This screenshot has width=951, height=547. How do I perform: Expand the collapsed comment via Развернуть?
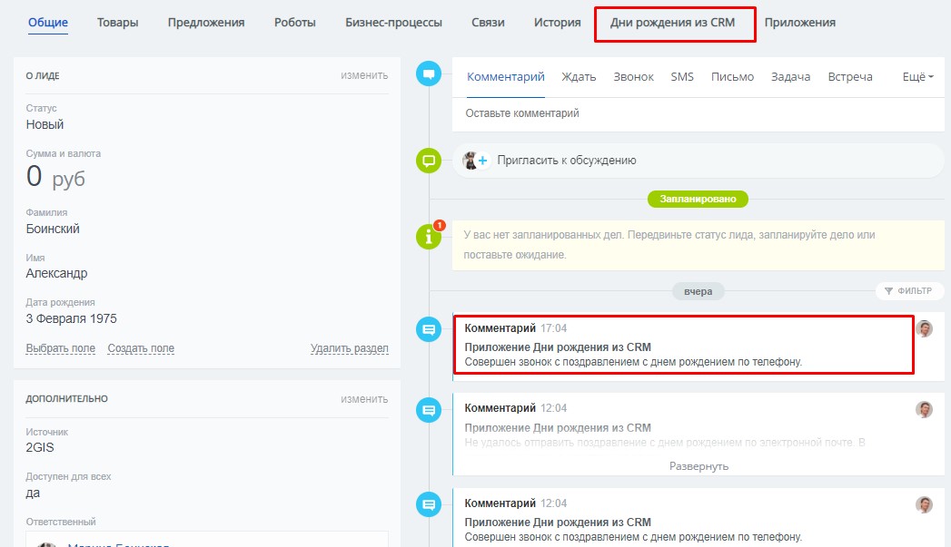(698, 466)
